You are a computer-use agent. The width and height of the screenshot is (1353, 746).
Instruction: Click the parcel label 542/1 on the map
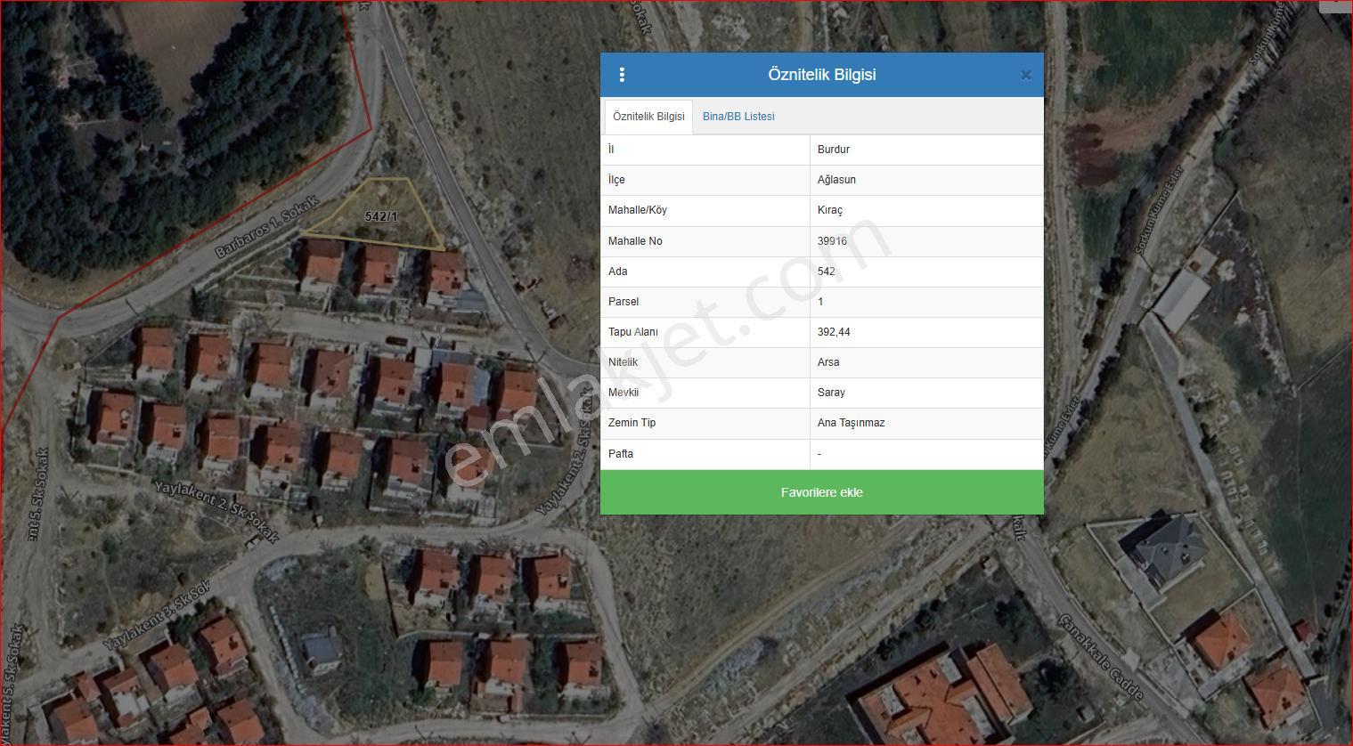381,216
